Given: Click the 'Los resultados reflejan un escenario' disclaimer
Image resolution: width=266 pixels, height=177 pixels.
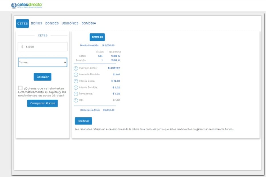Looking at the screenshot, I should click(154, 129).
